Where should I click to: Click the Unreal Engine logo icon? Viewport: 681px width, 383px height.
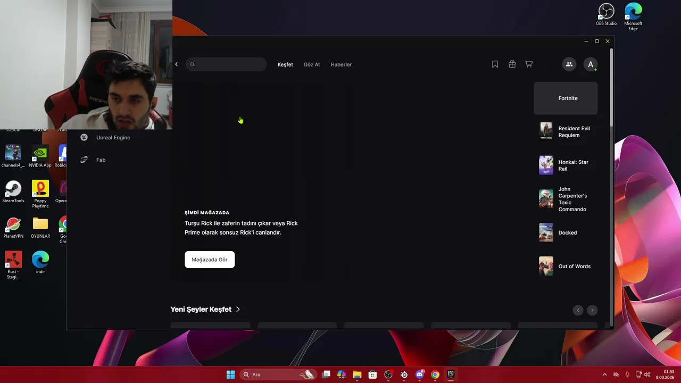click(x=84, y=137)
